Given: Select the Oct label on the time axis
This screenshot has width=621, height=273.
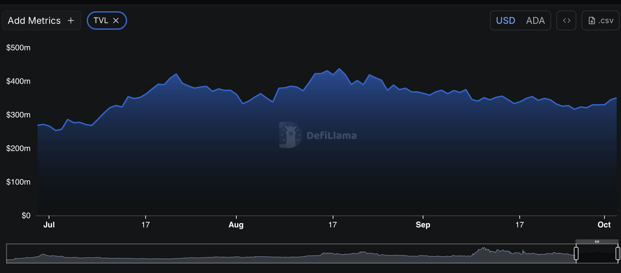Looking at the screenshot, I should tap(604, 225).
